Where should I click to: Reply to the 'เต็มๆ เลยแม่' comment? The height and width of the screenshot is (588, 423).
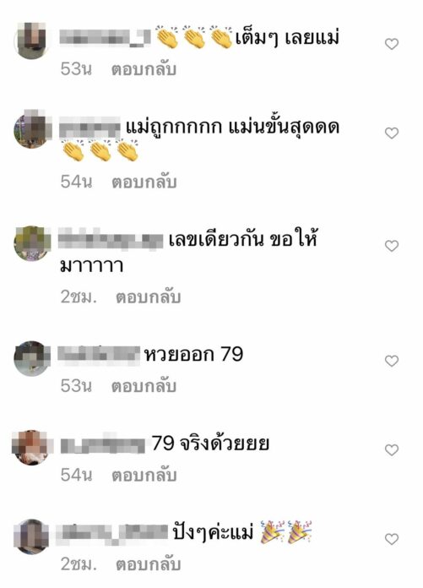144,69
